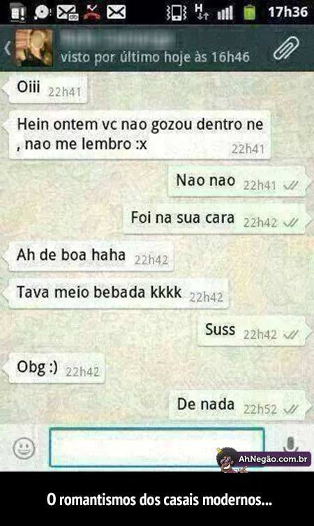Tap the vibrate mode status icon
The width and height of the screenshot is (314, 526).
pos(177,13)
